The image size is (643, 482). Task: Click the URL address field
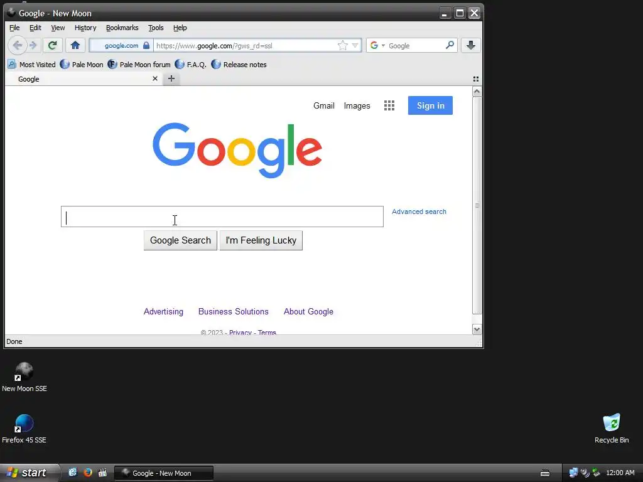coord(246,45)
